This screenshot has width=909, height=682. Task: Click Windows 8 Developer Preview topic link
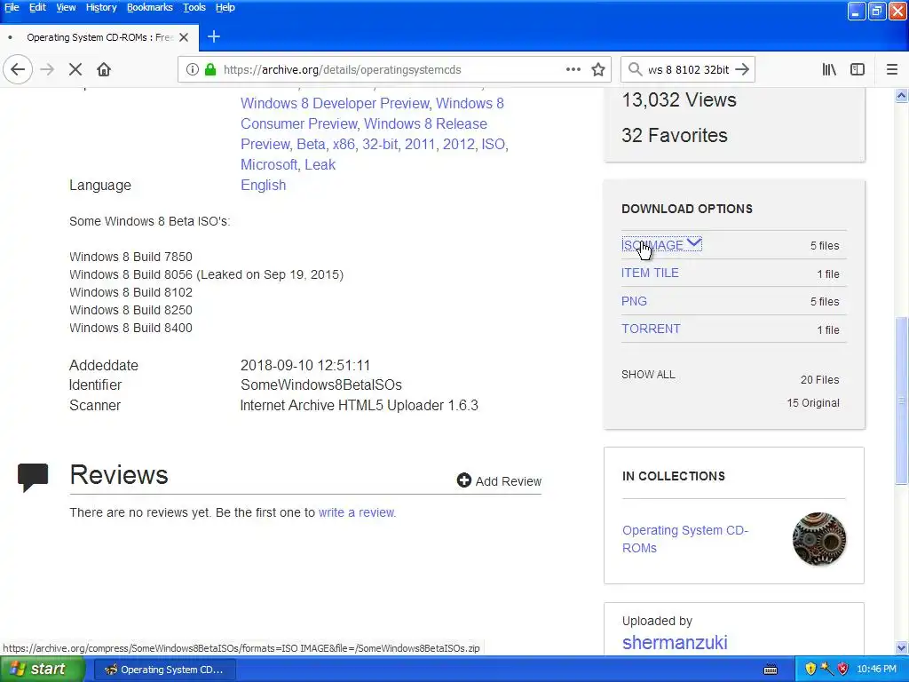click(x=335, y=103)
